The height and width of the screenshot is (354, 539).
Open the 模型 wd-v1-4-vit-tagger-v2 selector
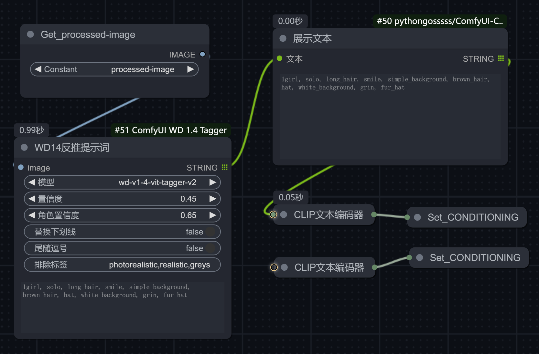[122, 182]
